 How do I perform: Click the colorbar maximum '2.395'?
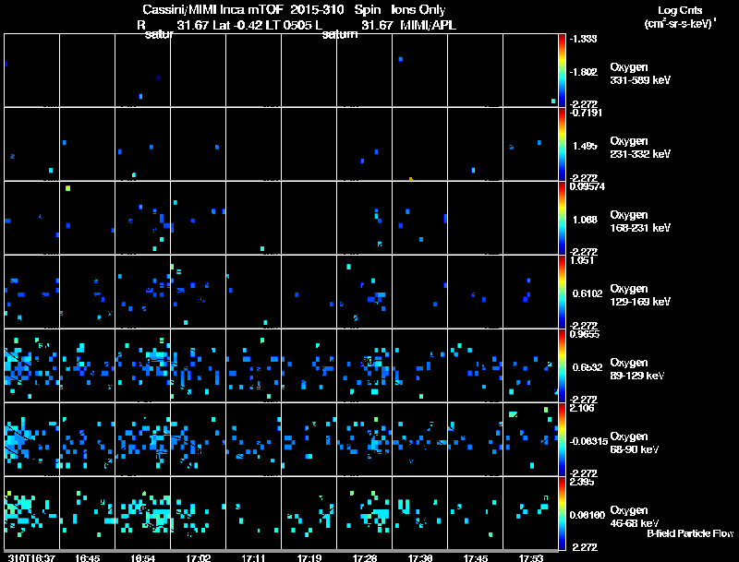point(582,482)
